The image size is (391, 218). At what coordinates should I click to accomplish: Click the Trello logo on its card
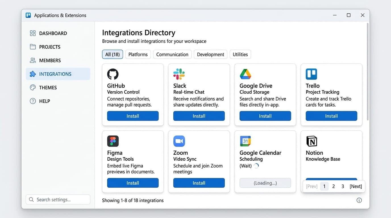pyautogui.click(x=311, y=74)
